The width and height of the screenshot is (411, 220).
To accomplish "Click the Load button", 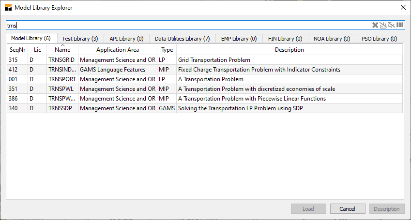I will [308, 209].
